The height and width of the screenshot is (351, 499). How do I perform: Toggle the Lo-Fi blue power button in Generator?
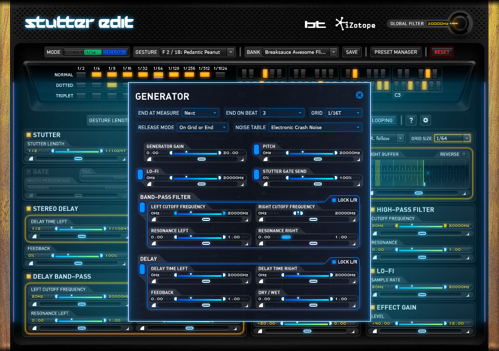pos(140,175)
